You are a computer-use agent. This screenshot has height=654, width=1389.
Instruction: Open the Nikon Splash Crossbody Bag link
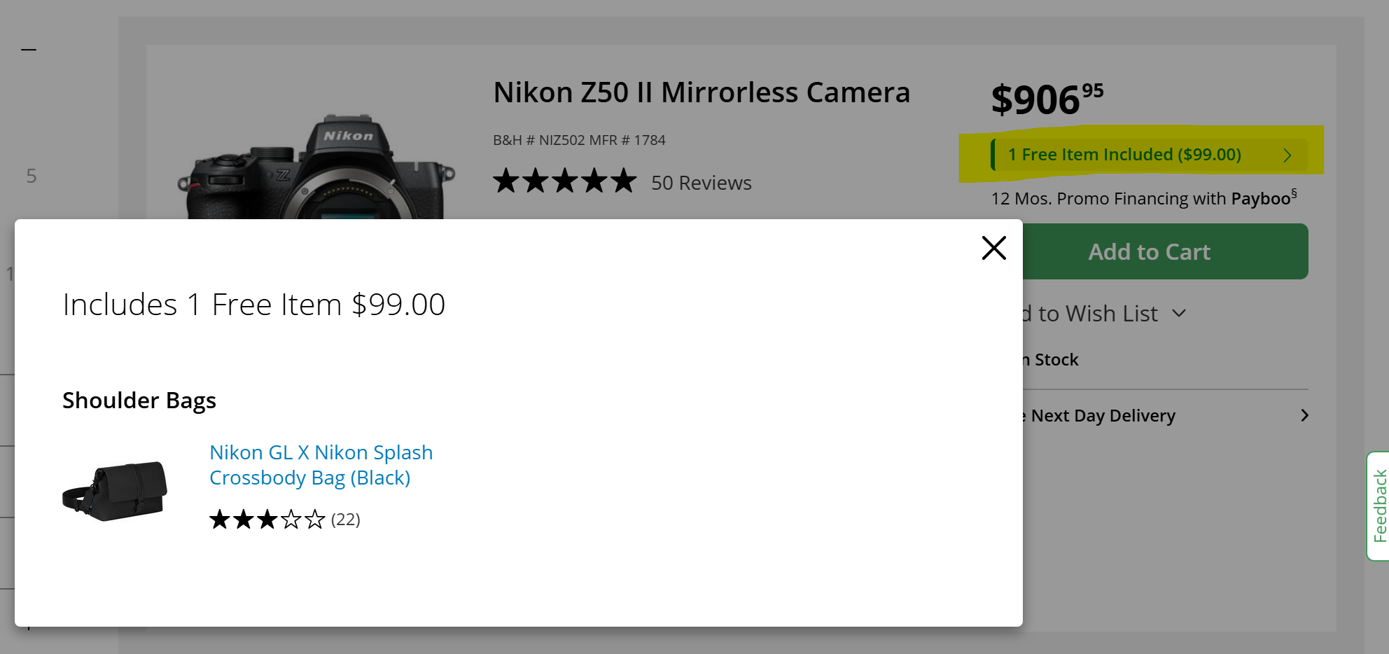click(x=321, y=465)
